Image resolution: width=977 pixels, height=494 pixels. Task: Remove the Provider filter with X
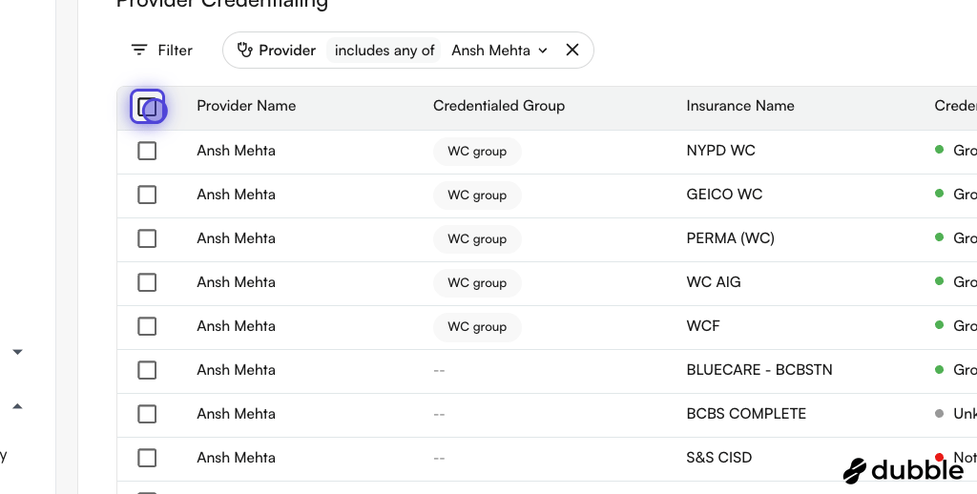[572, 50]
